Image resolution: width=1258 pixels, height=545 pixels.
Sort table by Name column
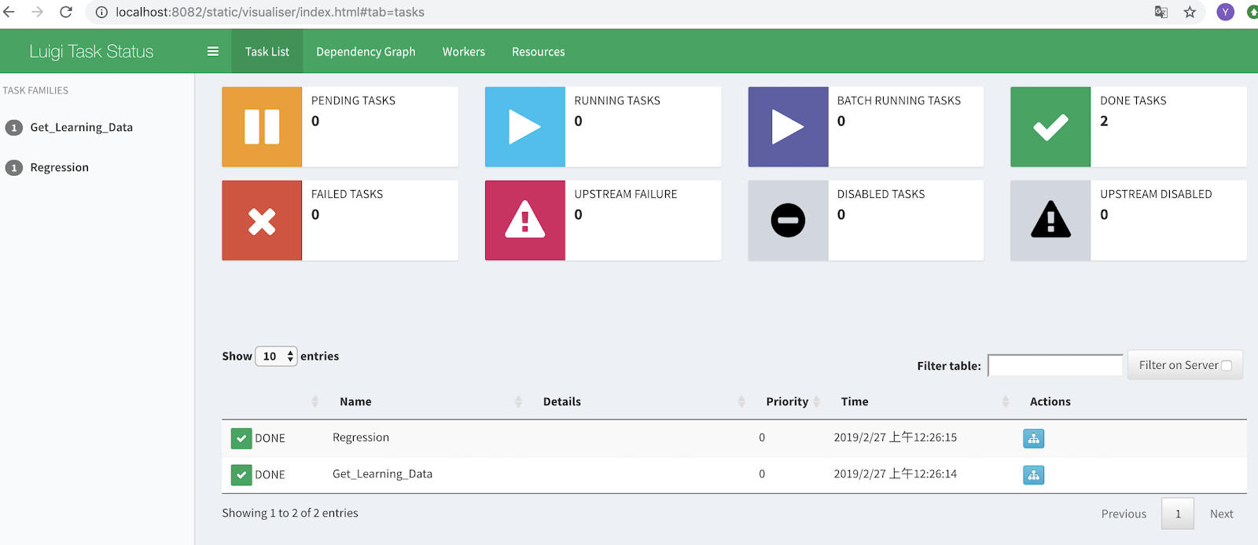click(355, 401)
